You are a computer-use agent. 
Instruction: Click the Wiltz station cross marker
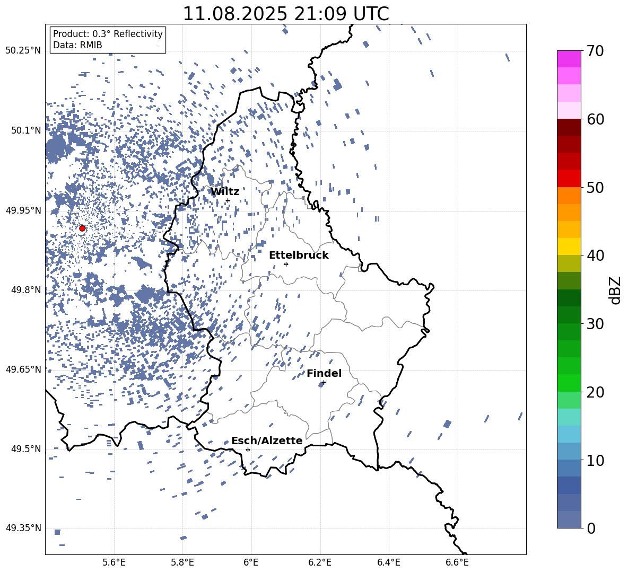(x=228, y=200)
